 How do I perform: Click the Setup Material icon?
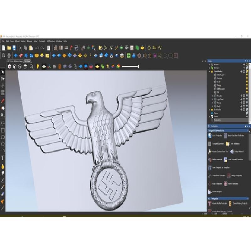click(x=232, y=152)
